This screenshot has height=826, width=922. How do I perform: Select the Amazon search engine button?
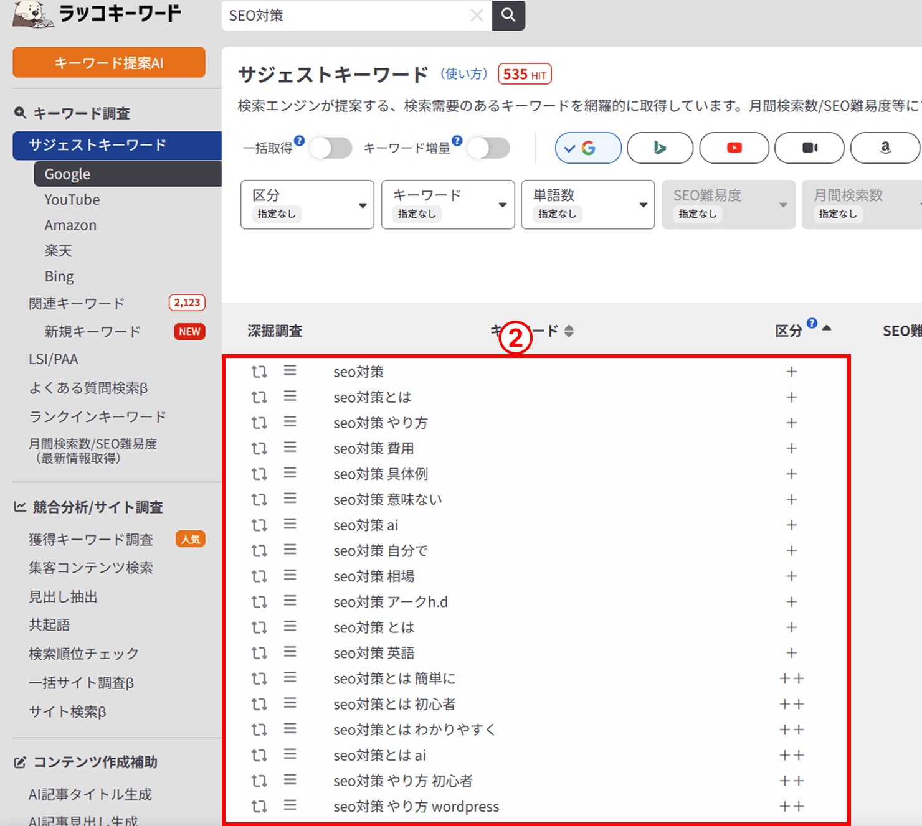[885, 148]
